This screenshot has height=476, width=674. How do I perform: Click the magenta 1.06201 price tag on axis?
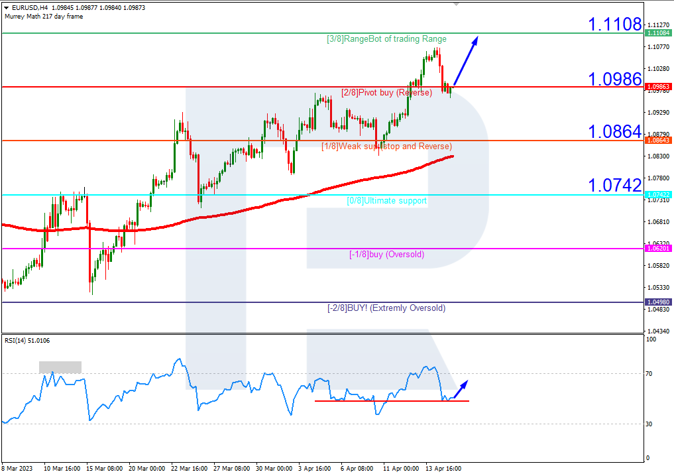[658, 249]
